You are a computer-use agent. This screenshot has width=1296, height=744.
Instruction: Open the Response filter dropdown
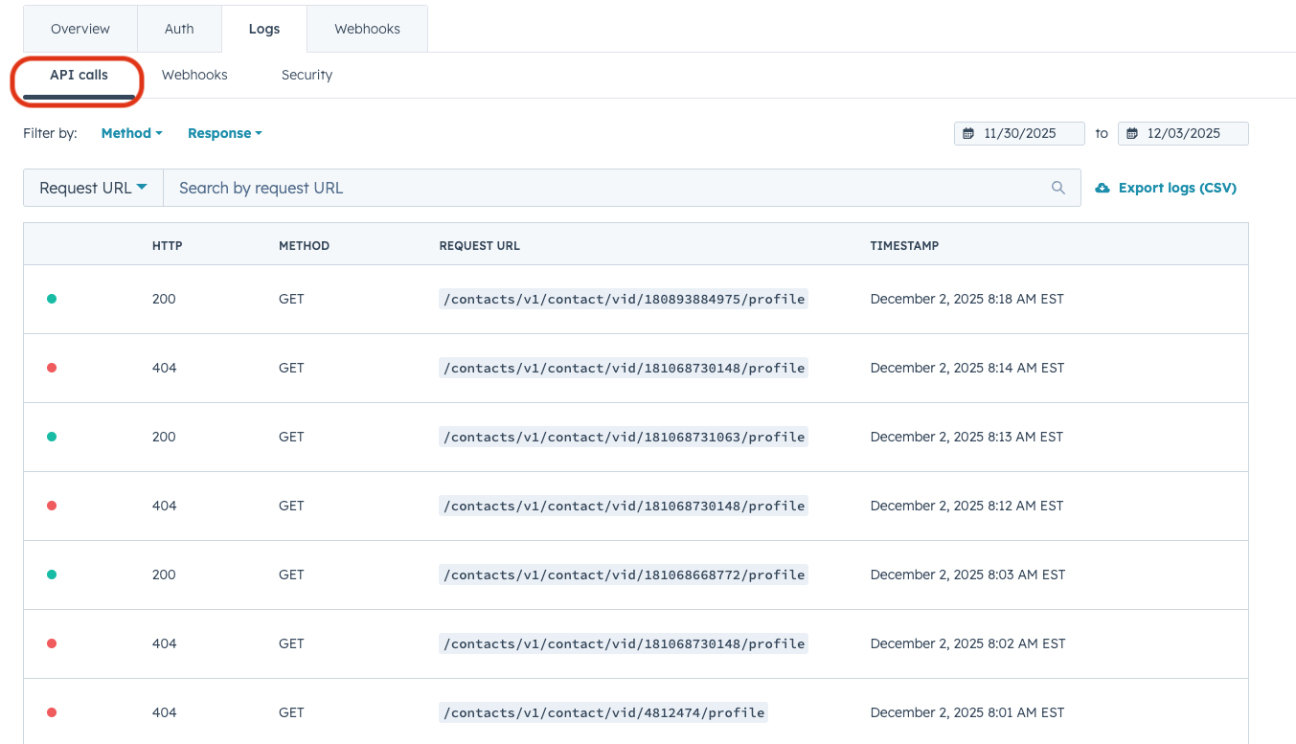coord(224,133)
